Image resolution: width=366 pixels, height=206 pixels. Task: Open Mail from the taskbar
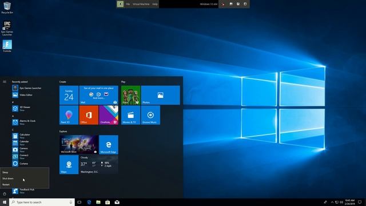(117, 202)
